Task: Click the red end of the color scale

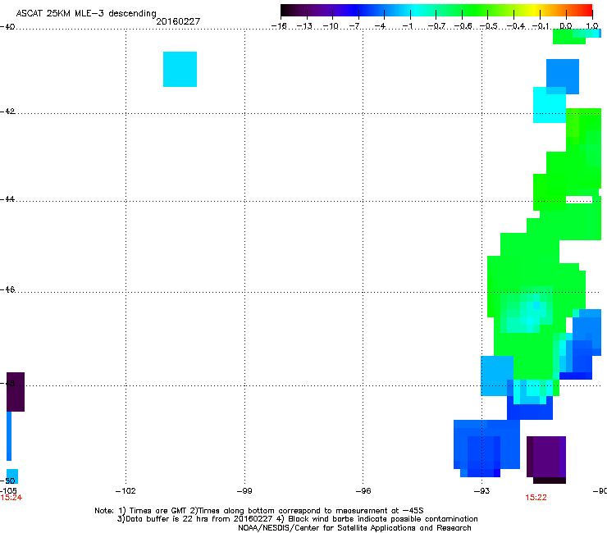Action: [x=586, y=11]
